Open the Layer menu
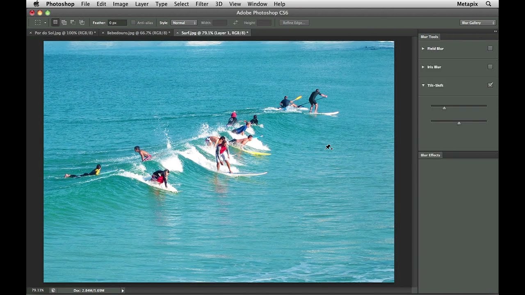 click(142, 4)
